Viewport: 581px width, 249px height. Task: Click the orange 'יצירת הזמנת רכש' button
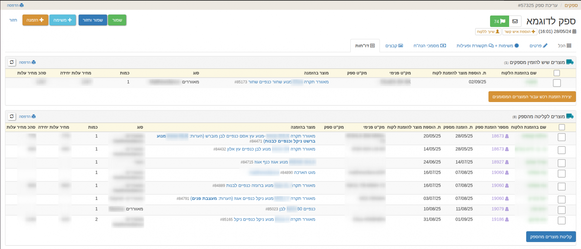click(532, 97)
